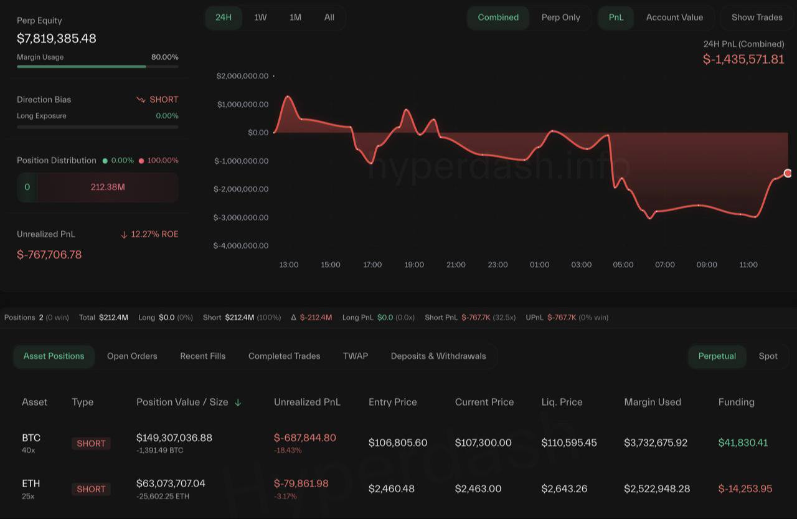This screenshot has height=519, width=797.
Task: Switch to Perp Only view
Action: click(x=561, y=17)
